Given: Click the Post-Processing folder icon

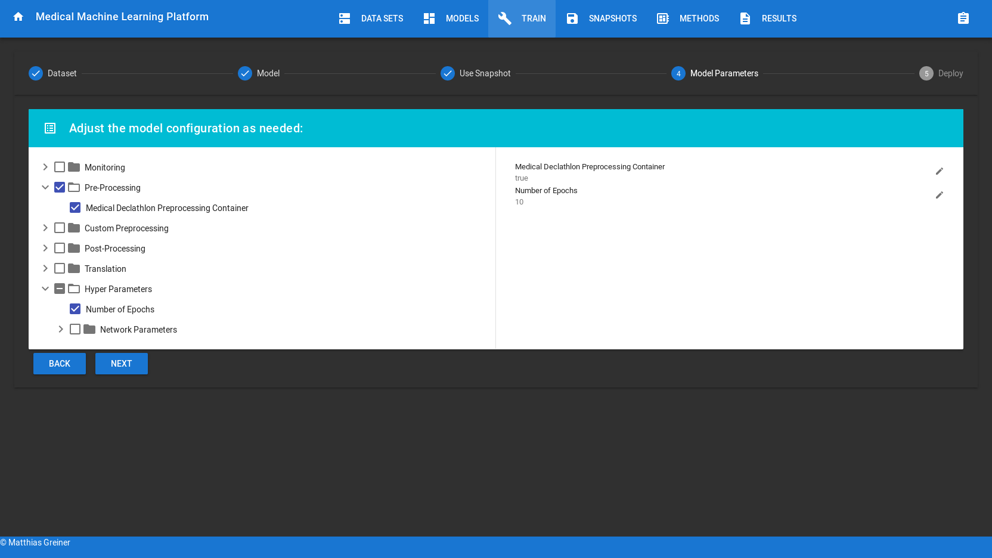Looking at the screenshot, I should (74, 248).
